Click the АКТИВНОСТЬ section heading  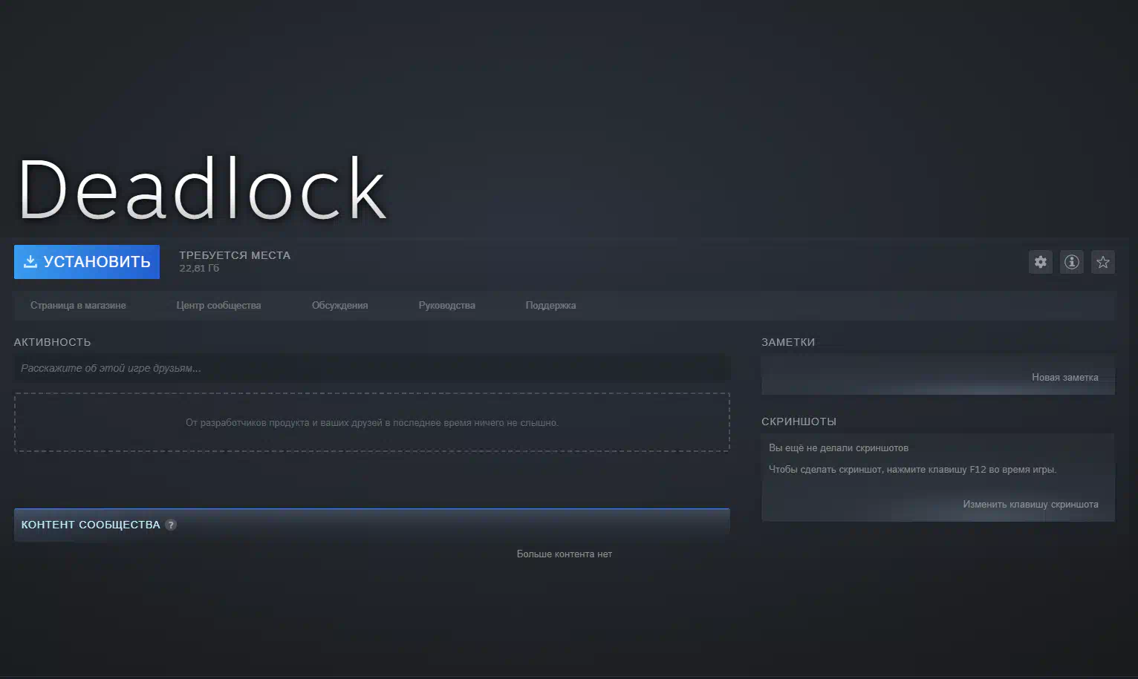point(52,342)
